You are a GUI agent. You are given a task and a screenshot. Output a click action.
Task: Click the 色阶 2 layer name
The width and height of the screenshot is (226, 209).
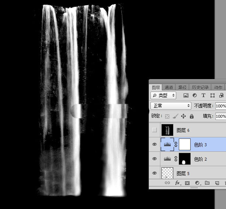[200, 159]
